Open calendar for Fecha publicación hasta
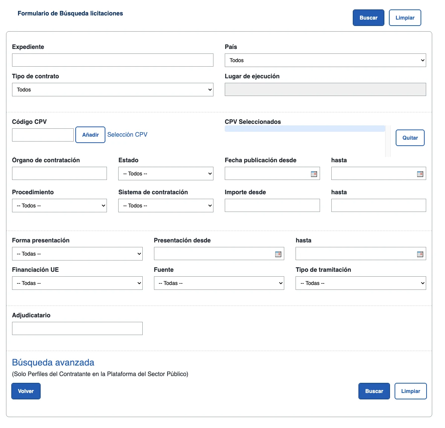The height and width of the screenshot is (428, 445). point(420,174)
